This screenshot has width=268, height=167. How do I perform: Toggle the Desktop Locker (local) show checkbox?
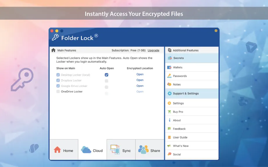click(x=58, y=75)
